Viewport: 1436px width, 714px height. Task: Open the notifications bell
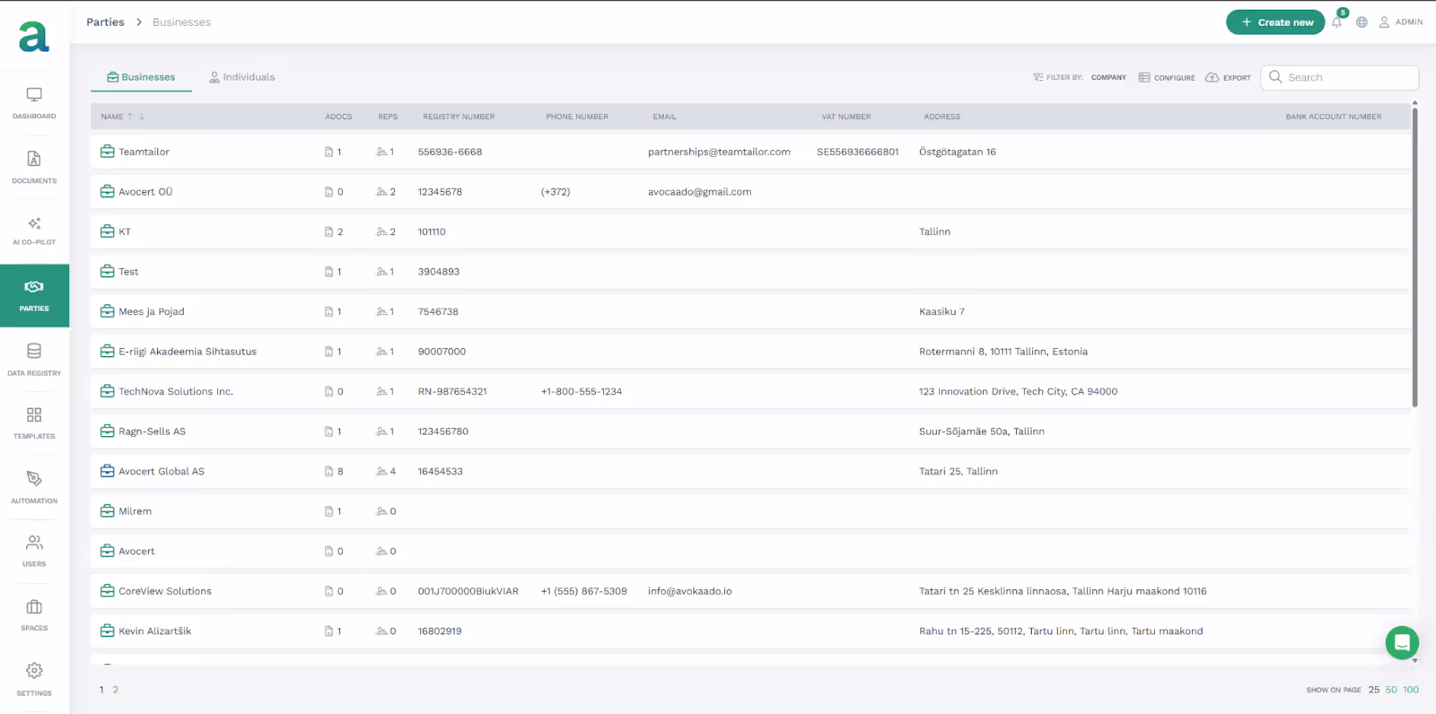pyautogui.click(x=1337, y=22)
